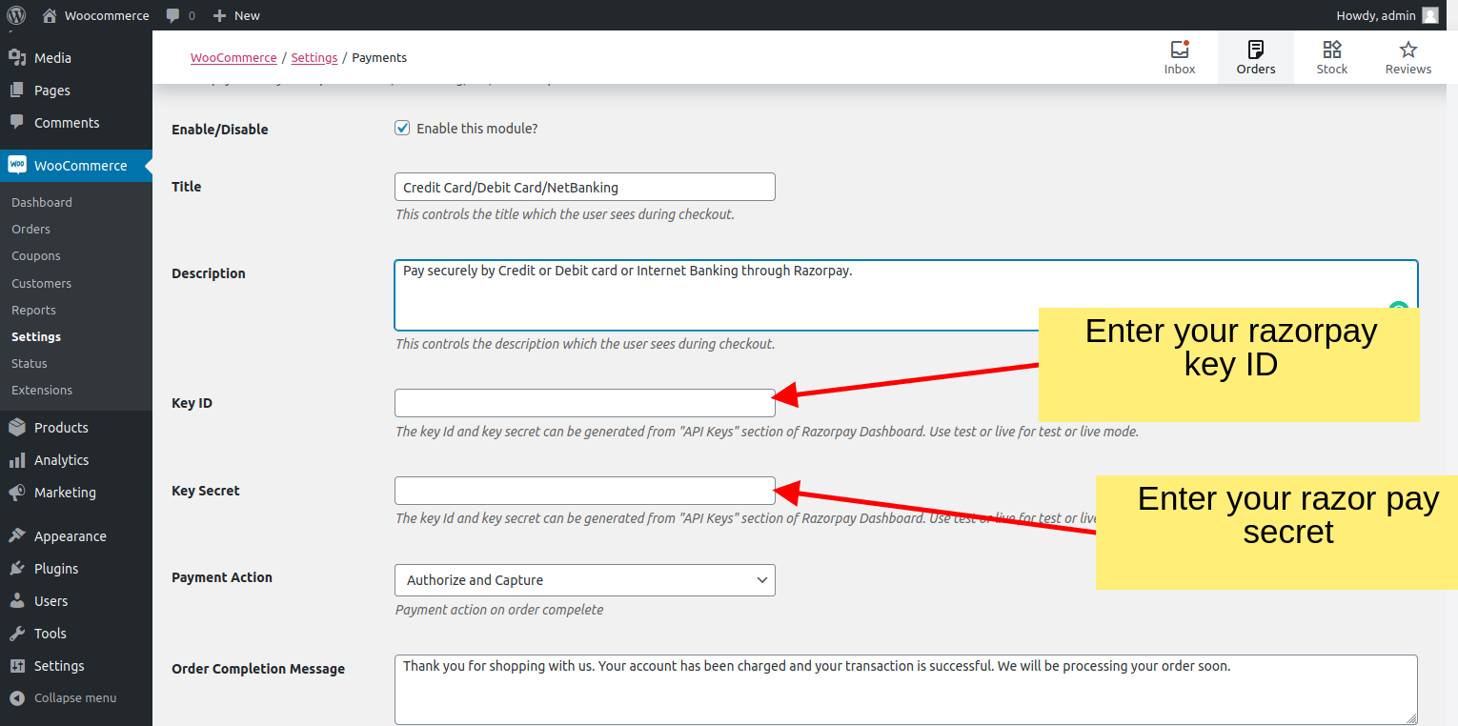This screenshot has width=1458, height=726.
Task: Open the Stock activity icon
Action: [x=1332, y=50]
